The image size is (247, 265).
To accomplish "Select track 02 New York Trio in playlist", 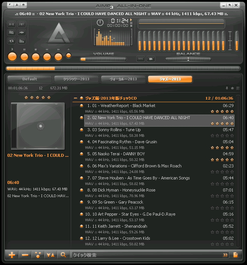I will click(159, 121).
